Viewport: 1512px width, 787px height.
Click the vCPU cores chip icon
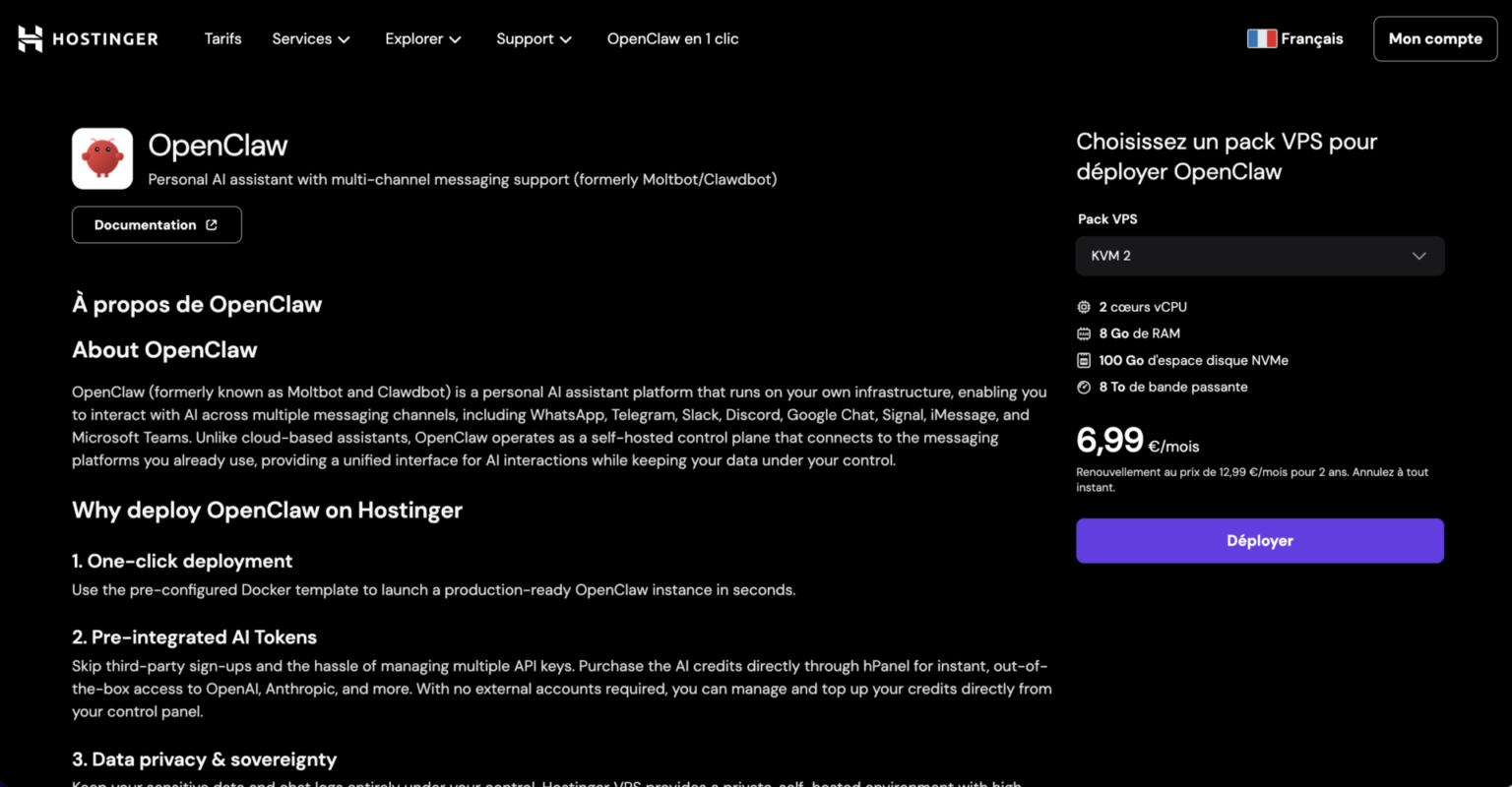click(1084, 307)
